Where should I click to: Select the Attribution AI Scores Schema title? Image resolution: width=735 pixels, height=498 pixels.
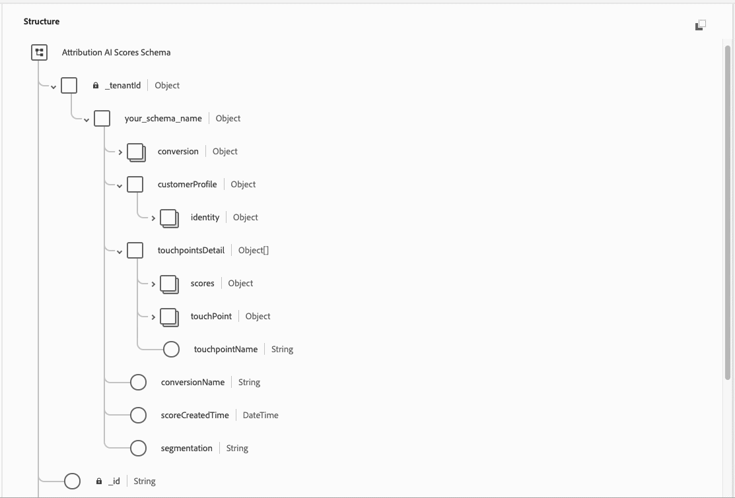[116, 52]
